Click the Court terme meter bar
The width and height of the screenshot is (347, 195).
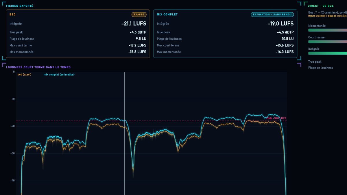click(x=328, y=42)
